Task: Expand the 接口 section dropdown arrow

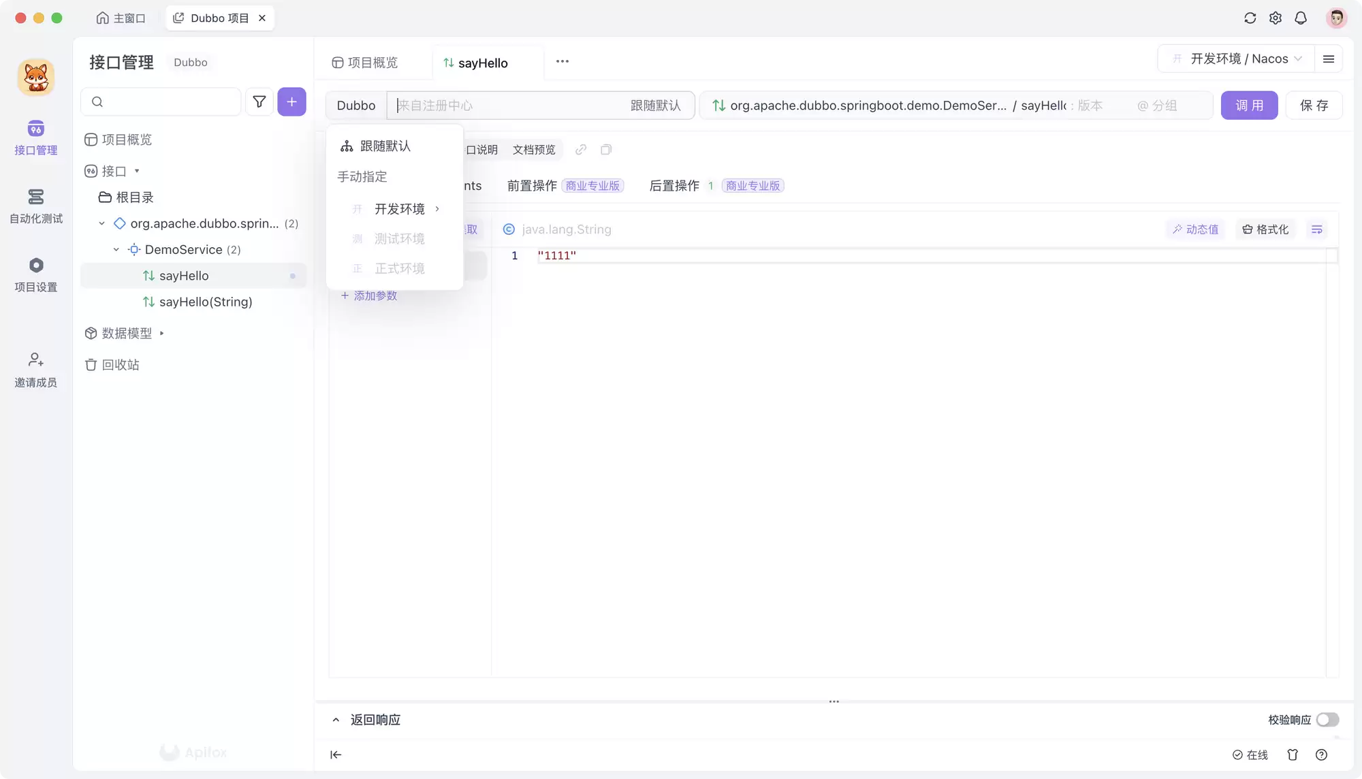Action: tap(137, 172)
